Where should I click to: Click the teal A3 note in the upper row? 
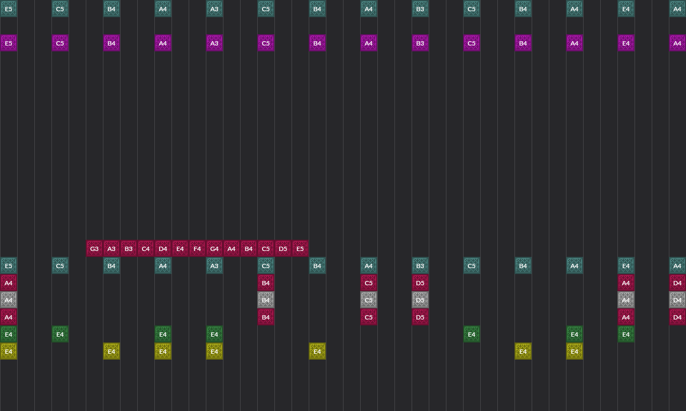pyautogui.click(x=214, y=9)
